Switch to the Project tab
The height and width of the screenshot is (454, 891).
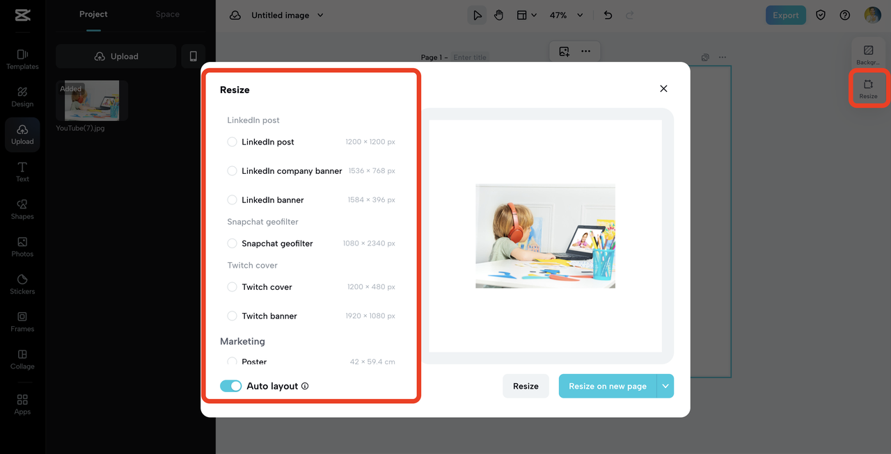click(93, 14)
